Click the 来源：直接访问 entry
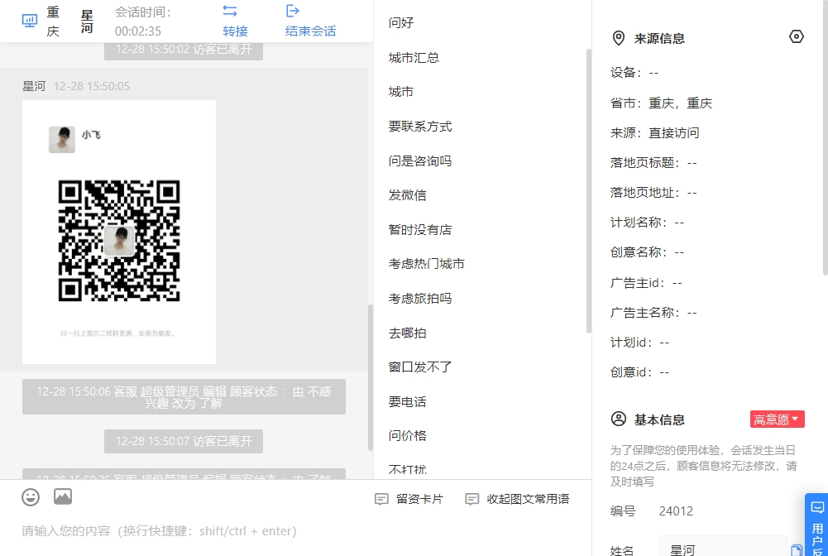828x556 pixels. tap(655, 133)
